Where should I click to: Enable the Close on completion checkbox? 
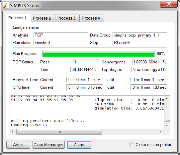pos(131,145)
